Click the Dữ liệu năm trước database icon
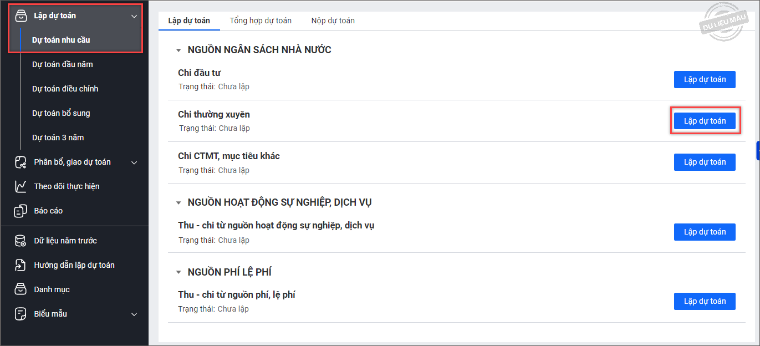The image size is (760, 346). pos(21,241)
